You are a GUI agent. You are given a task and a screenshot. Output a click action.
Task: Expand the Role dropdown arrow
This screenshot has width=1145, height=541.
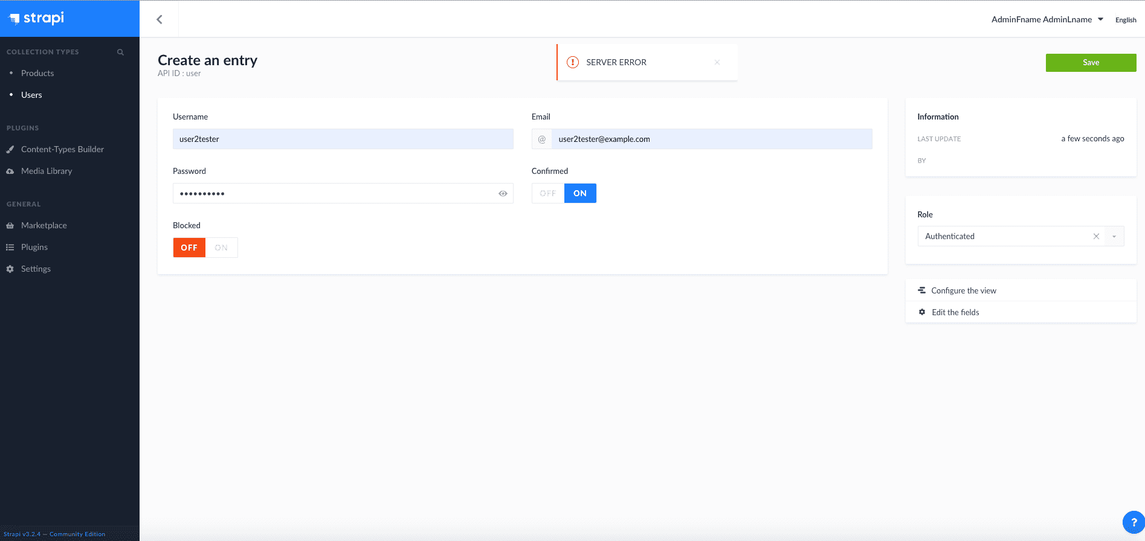(x=1114, y=237)
